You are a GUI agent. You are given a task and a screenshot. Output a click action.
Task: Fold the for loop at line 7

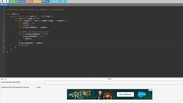point(5,21)
